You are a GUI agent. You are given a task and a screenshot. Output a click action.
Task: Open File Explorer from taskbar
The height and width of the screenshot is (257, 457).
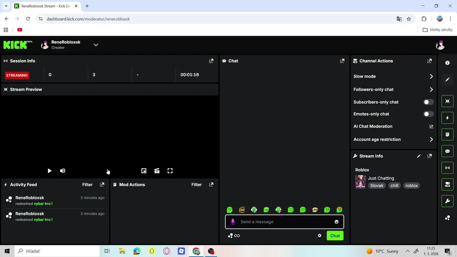[122, 251]
